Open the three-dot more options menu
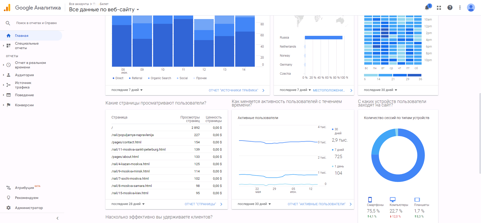 (460, 8)
